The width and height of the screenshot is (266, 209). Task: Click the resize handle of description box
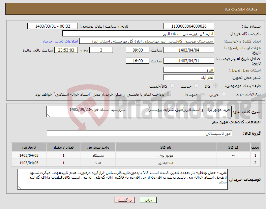[48, 115]
